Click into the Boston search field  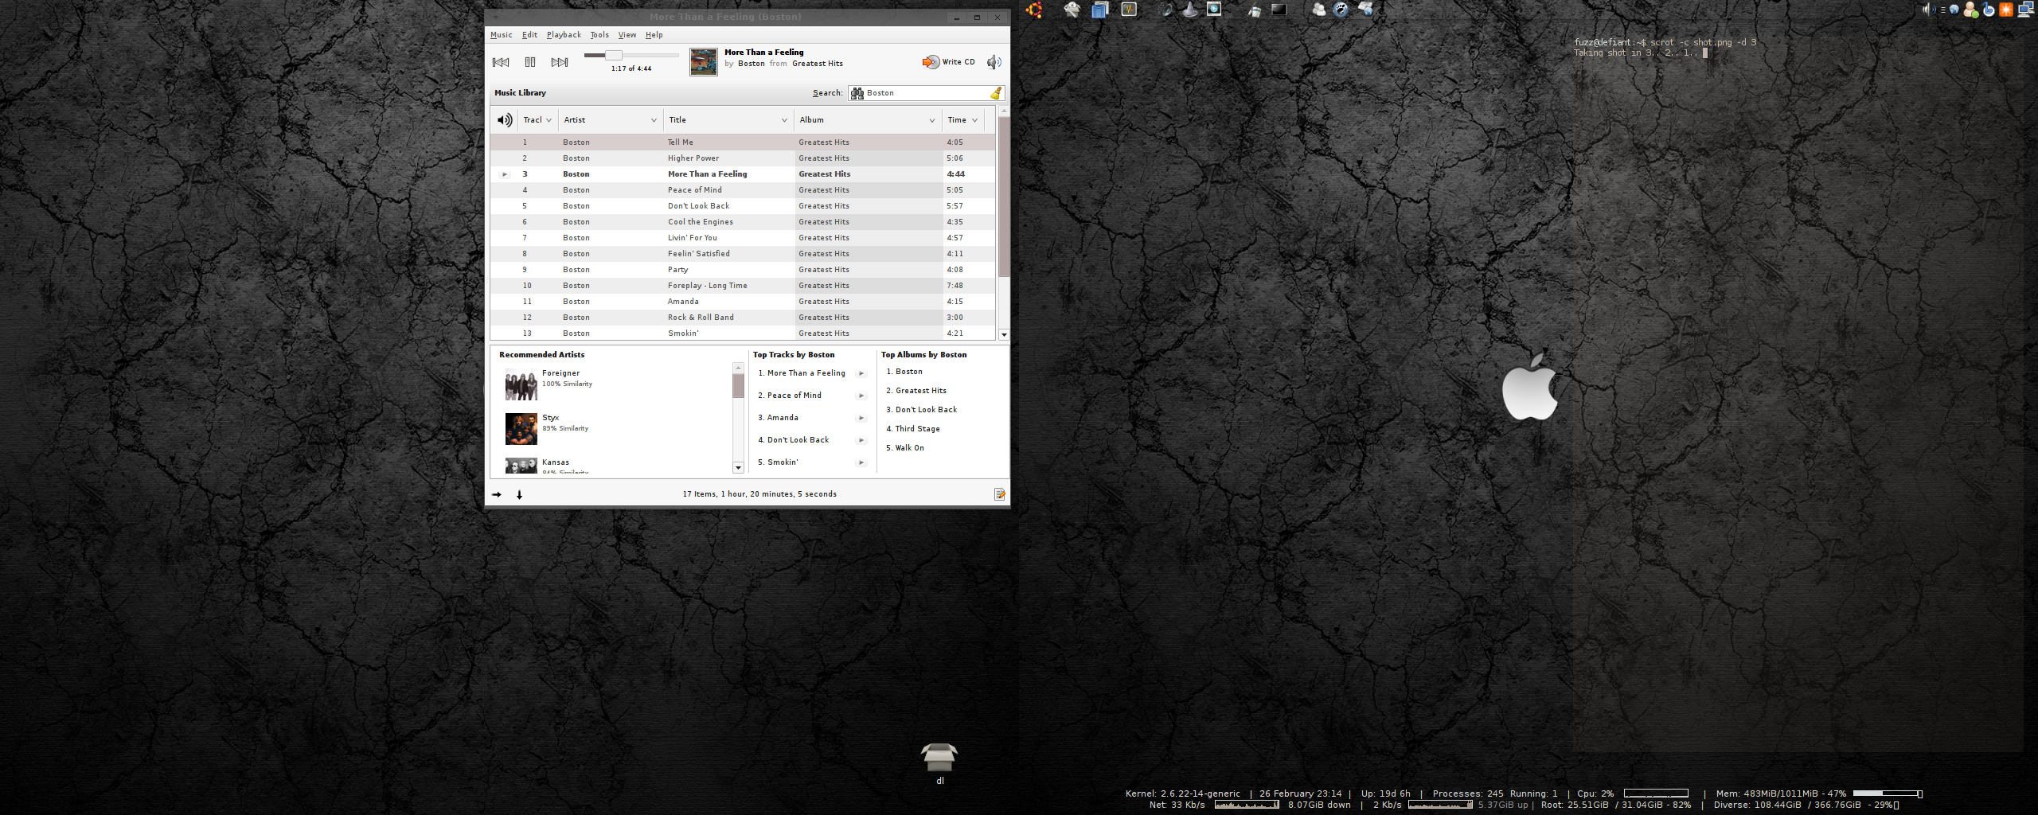click(927, 93)
